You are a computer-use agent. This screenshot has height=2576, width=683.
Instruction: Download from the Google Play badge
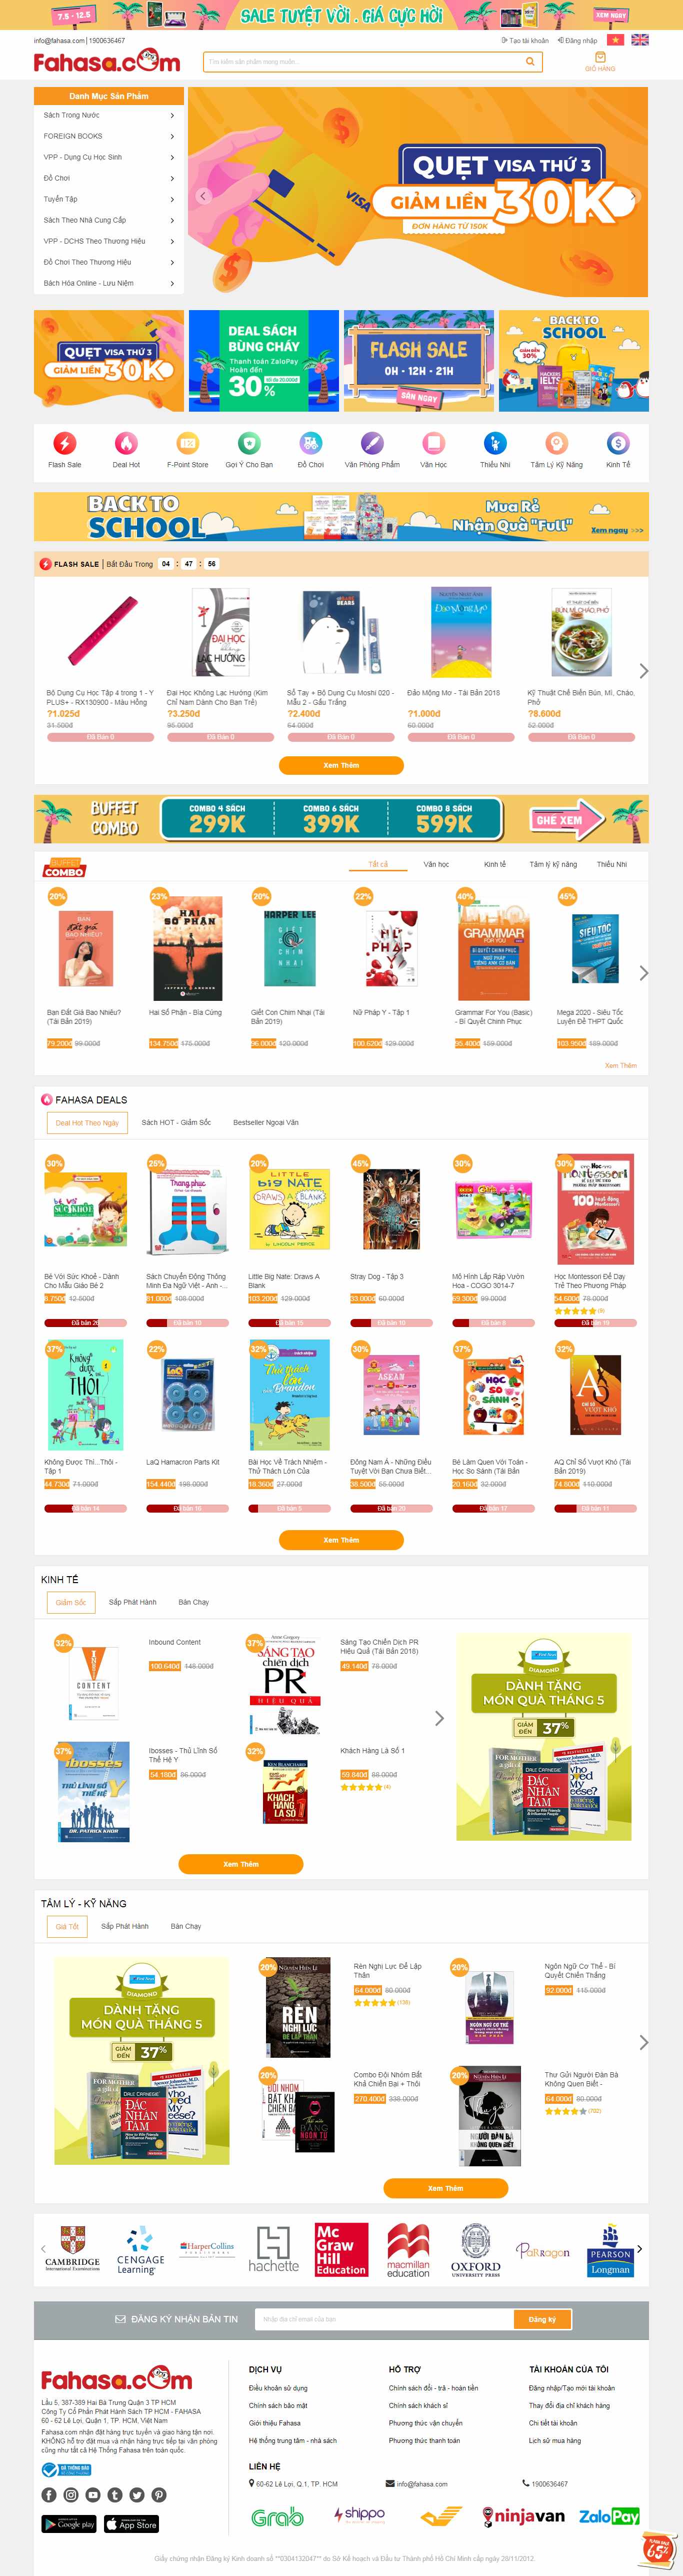(69, 2524)
